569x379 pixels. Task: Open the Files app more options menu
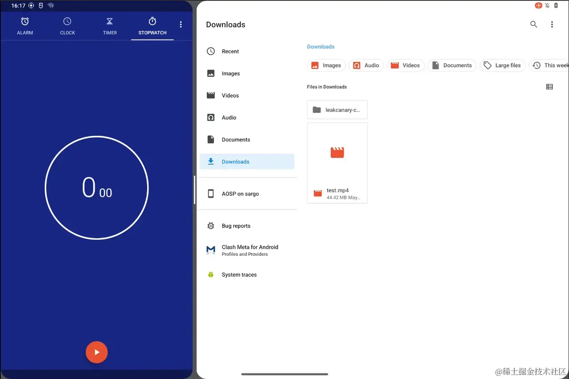[552, 24]
